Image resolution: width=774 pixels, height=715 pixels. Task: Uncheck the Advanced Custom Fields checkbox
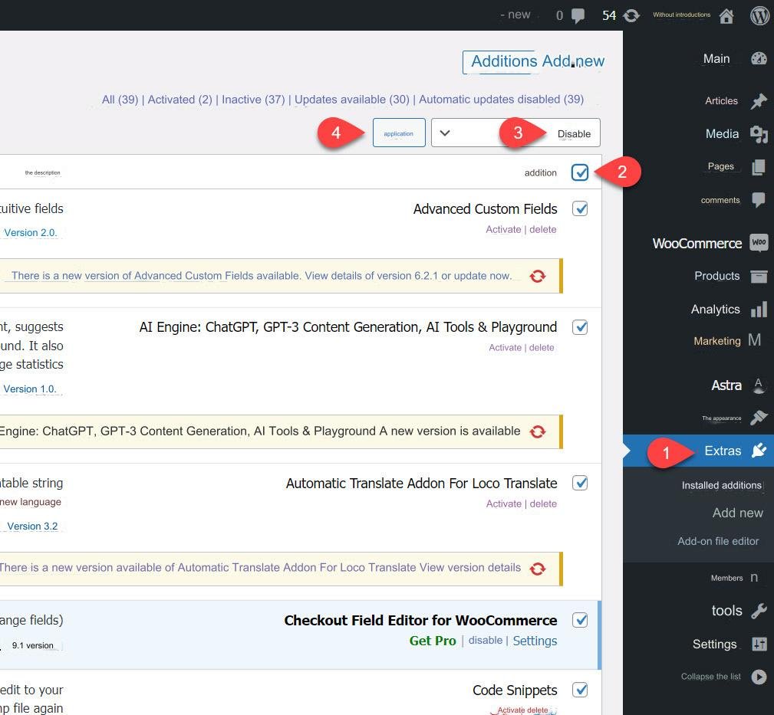[x=580, y=208]
